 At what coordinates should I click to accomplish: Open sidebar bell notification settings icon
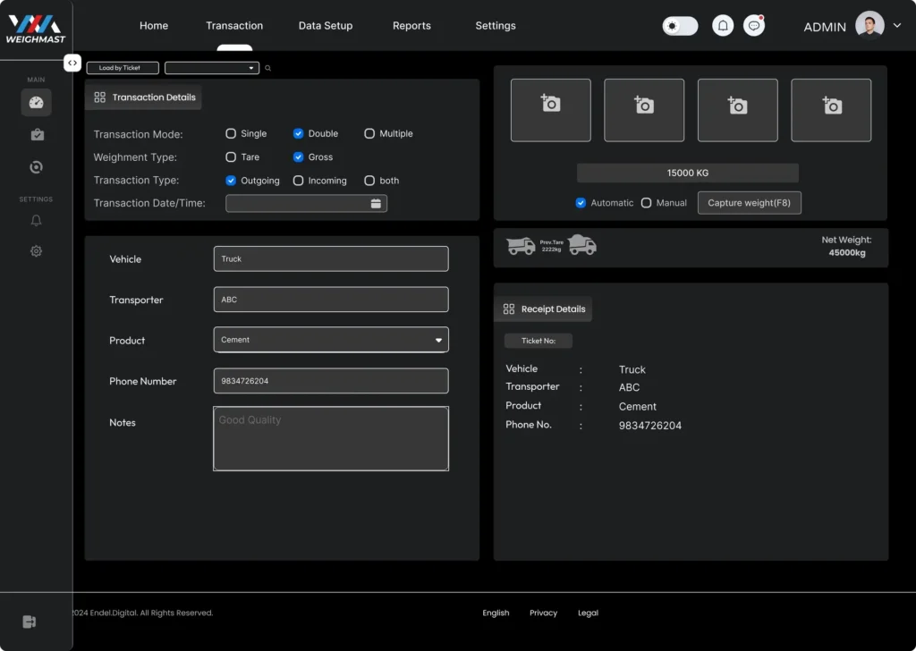(x=36, y=220)
